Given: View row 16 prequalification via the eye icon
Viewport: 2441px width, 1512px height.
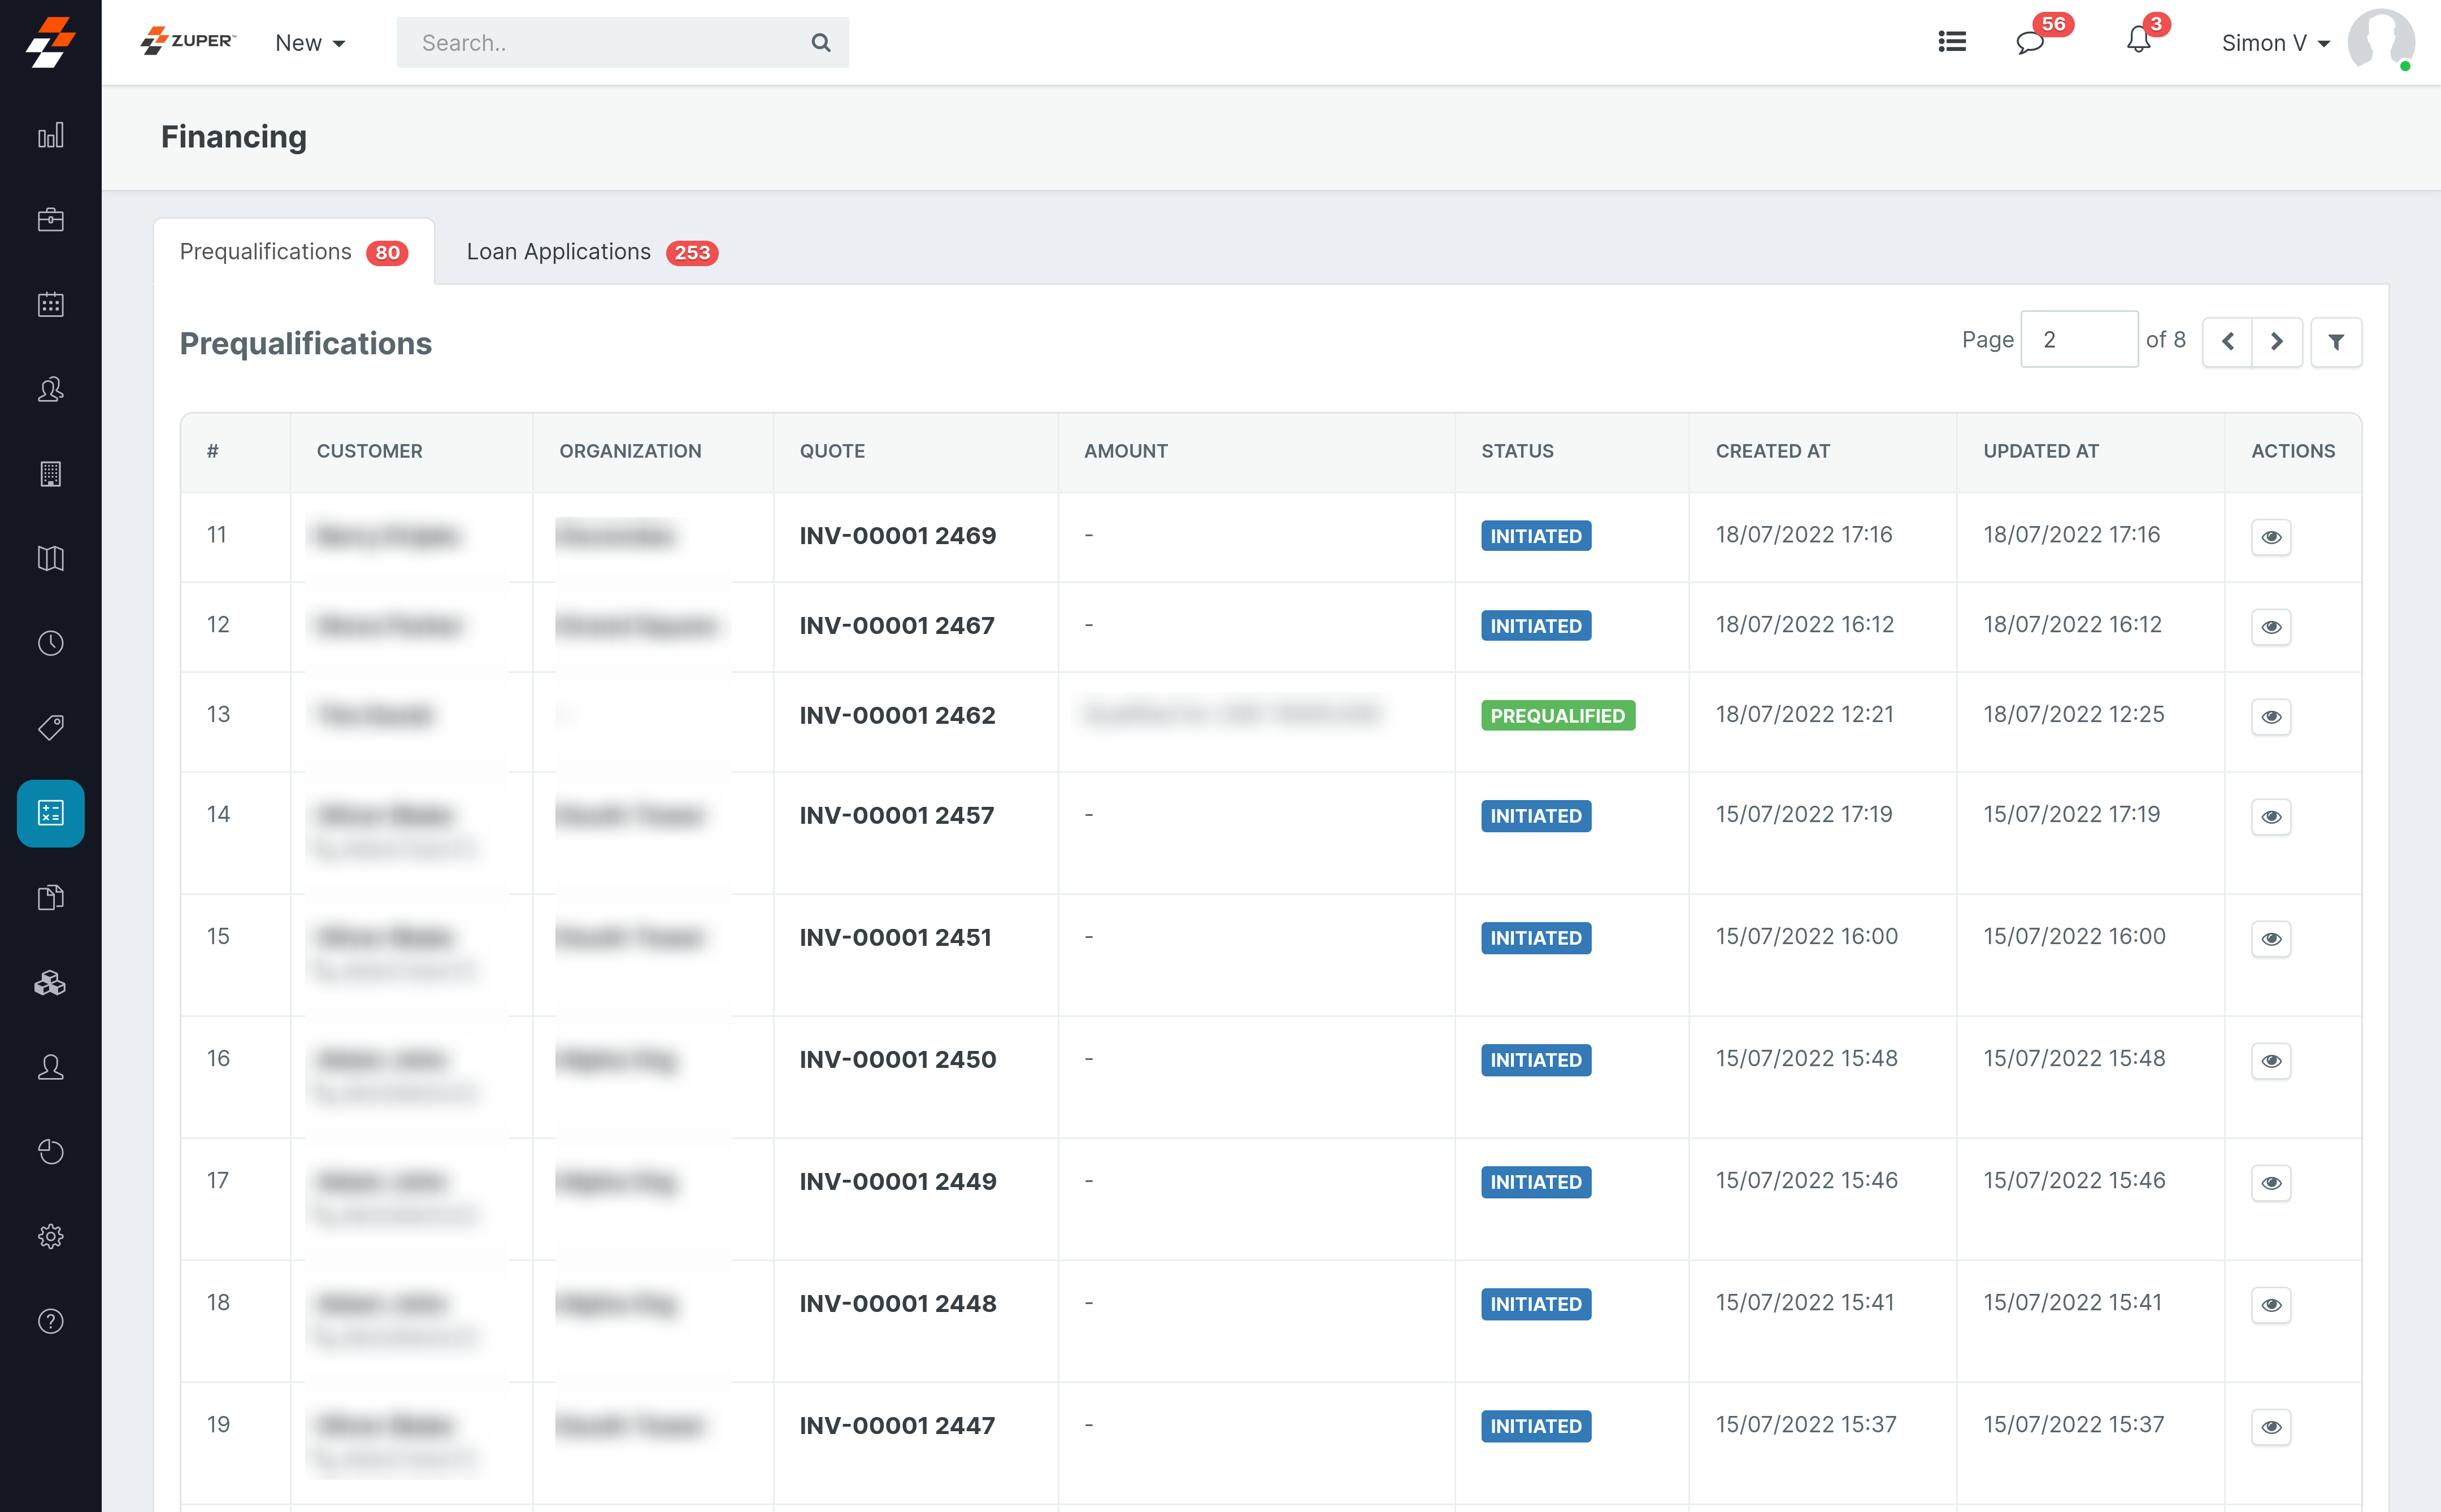Looking at the screenshot, I should click(x=2270, y=1060).
